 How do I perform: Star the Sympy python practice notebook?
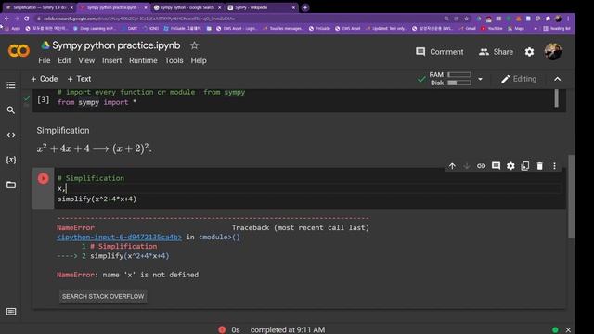pos(194,45)
